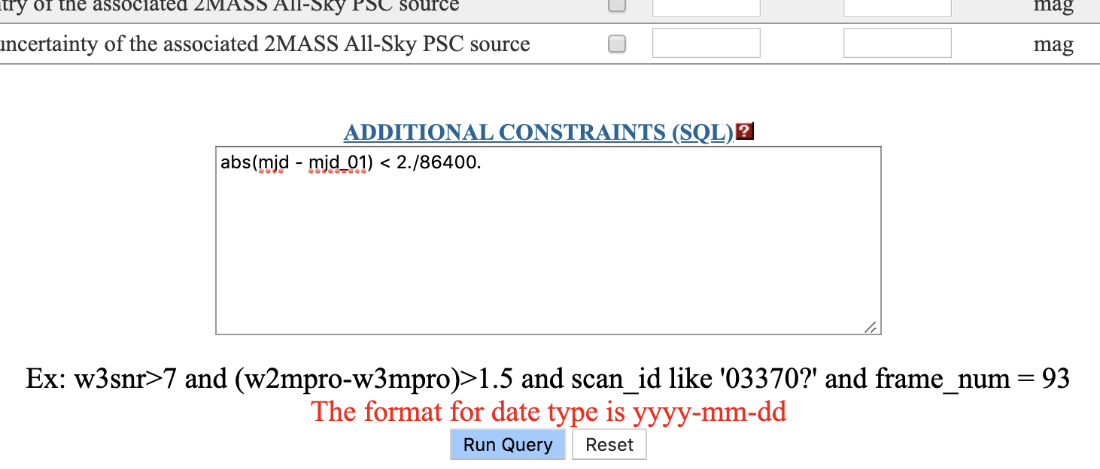Click the red date format notice

548,412
